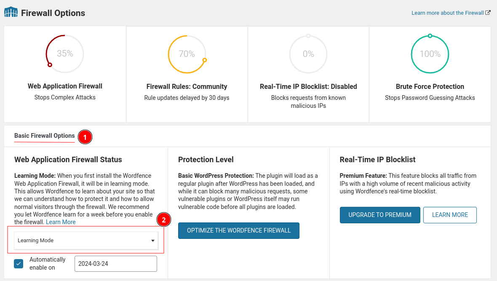Click Optimize the Wordfence Firewall button

[238, 230]
